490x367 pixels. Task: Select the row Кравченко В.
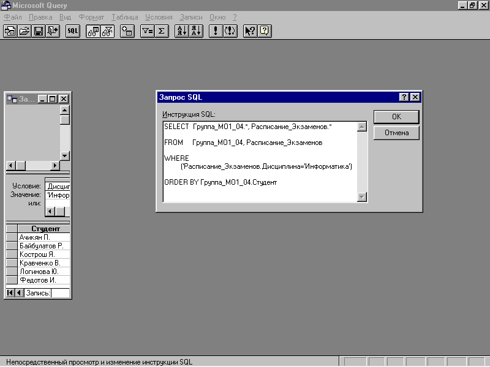click(43, 263)
